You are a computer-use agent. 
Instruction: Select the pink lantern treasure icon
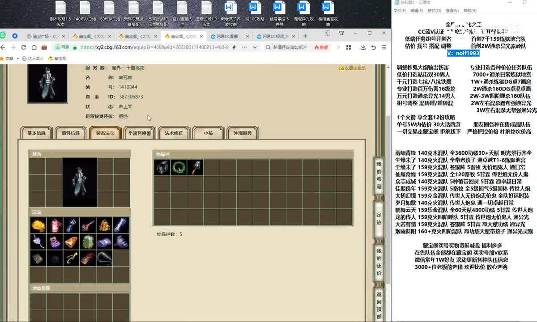tap(55, 226)
